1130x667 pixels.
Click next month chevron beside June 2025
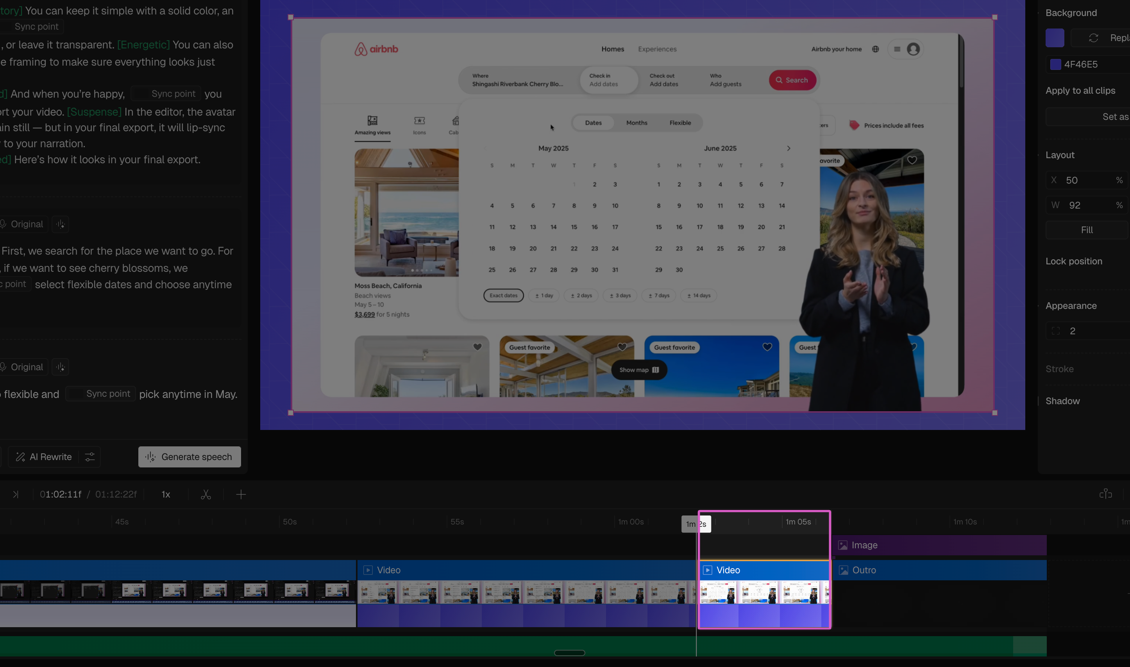pos(788,148)
